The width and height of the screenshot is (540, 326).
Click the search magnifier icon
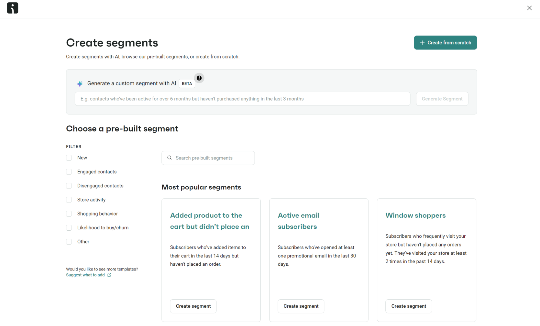[x=169, y=158]
